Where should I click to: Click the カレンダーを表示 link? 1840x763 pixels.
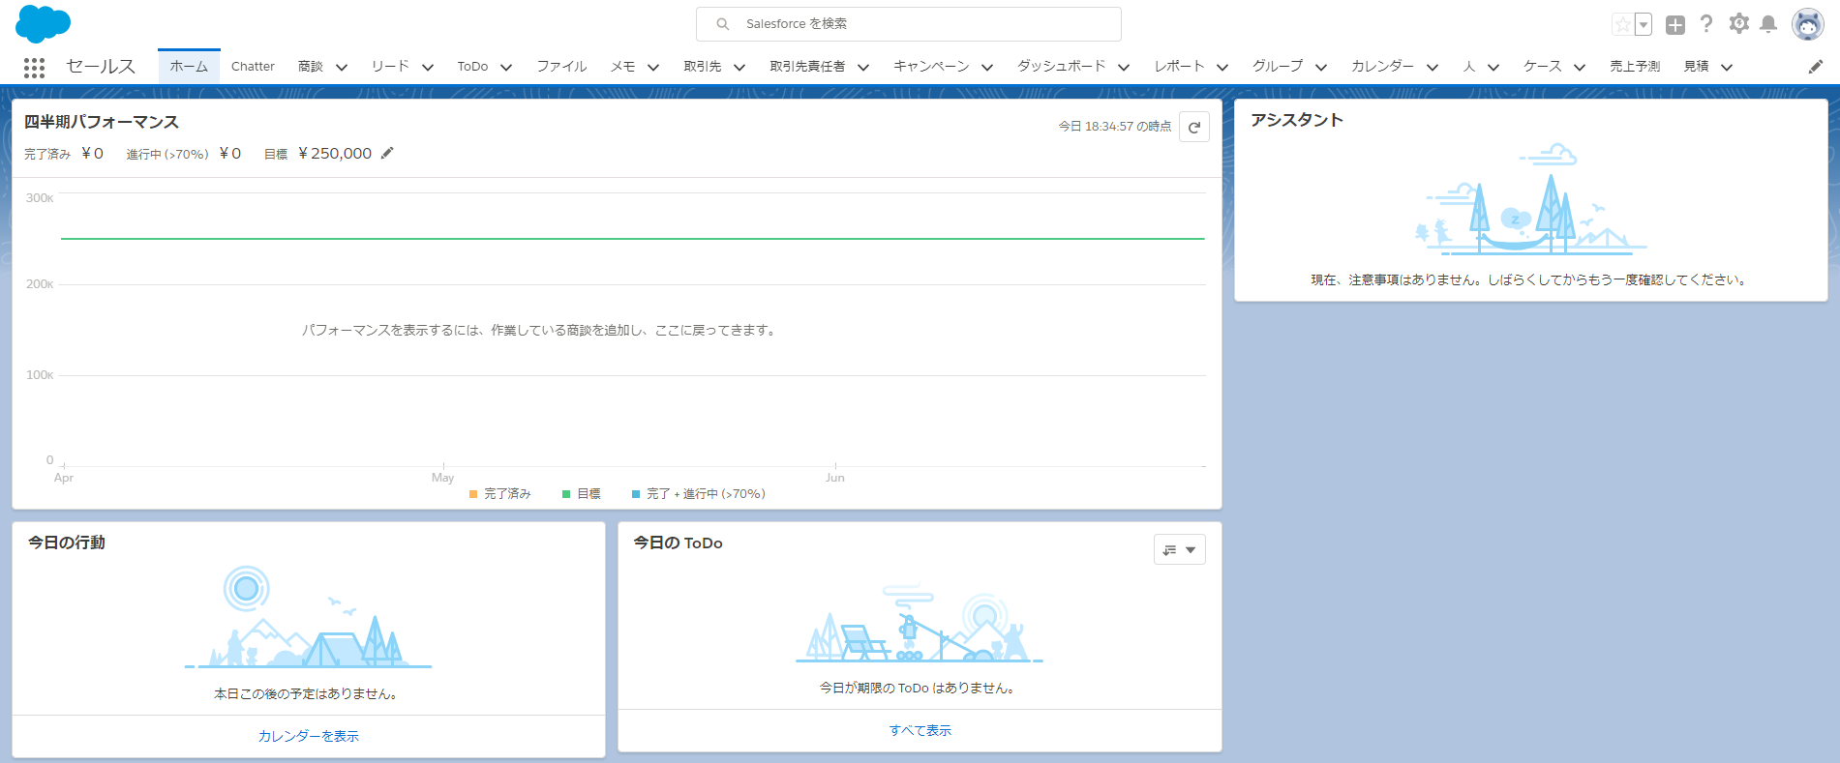pos(308,736)
